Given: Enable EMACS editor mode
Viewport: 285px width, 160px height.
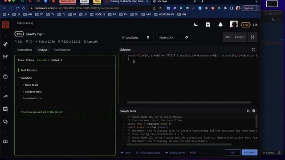Looking at the screenshot, I should point(240,37).
